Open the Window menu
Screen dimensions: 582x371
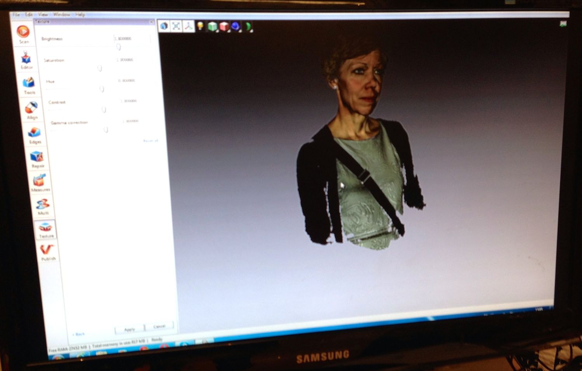click(x=61, y=14)
